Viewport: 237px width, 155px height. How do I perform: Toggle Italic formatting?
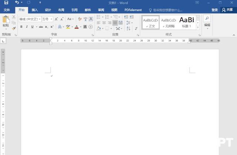pyautogui.click(x=27, y=27)
